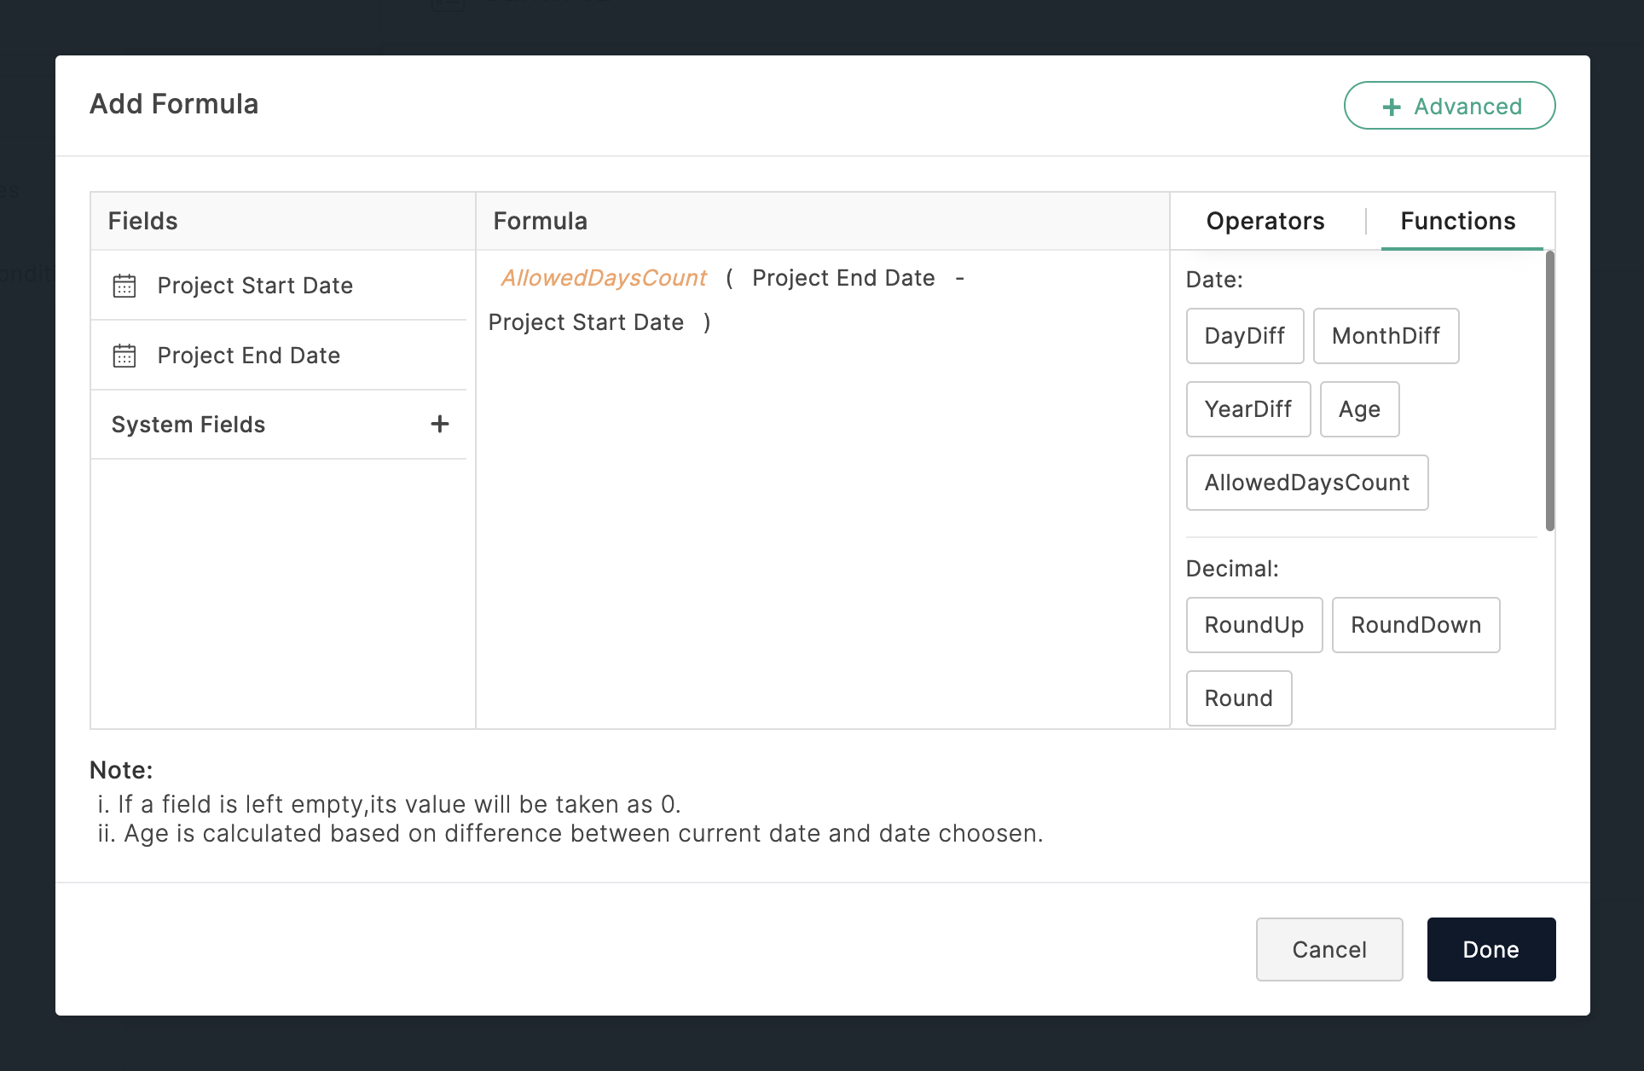Insert the RoundUp function
Screen dimensions: 1644x1071
(x=1254, y=625)
